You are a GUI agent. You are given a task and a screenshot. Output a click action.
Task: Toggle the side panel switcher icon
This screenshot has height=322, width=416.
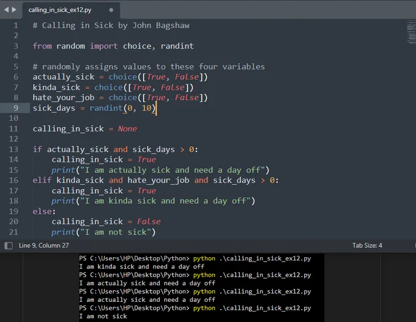[9, 246]
